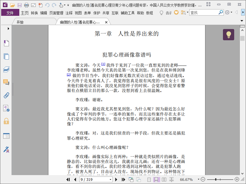
Task: Go to the next page
Action: (x=116, y=179)
